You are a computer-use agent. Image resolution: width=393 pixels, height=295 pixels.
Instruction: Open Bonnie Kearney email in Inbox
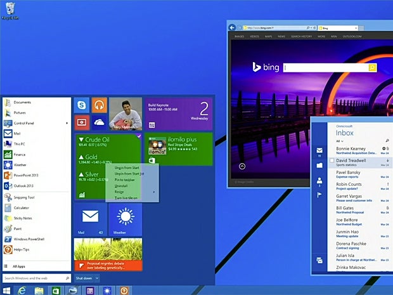click(x=361, y=150)
